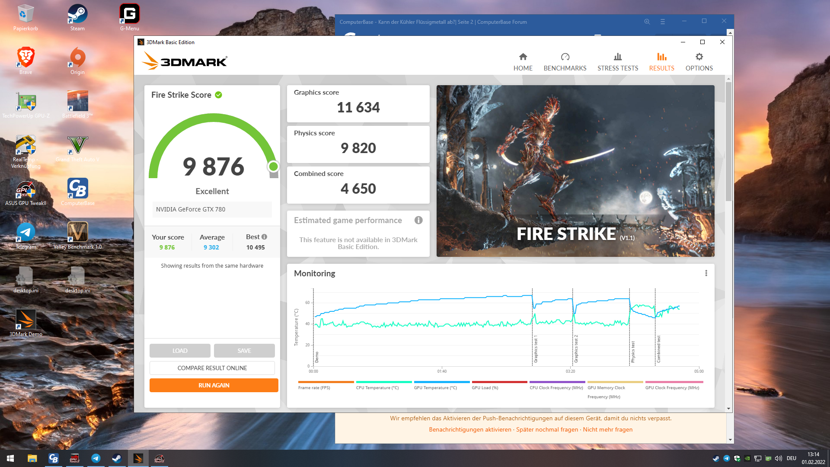Click the Fire Strike preview thumbnail

(x=575, y=171)
